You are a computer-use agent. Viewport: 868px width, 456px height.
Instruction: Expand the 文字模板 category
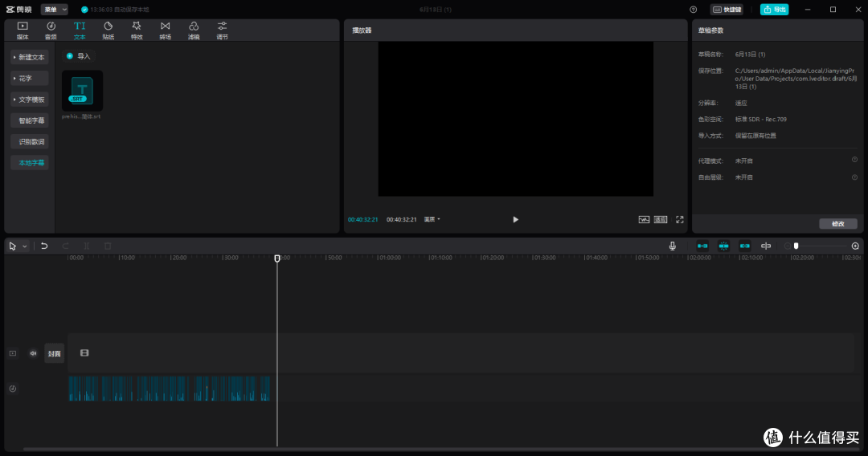coord(30,100)
